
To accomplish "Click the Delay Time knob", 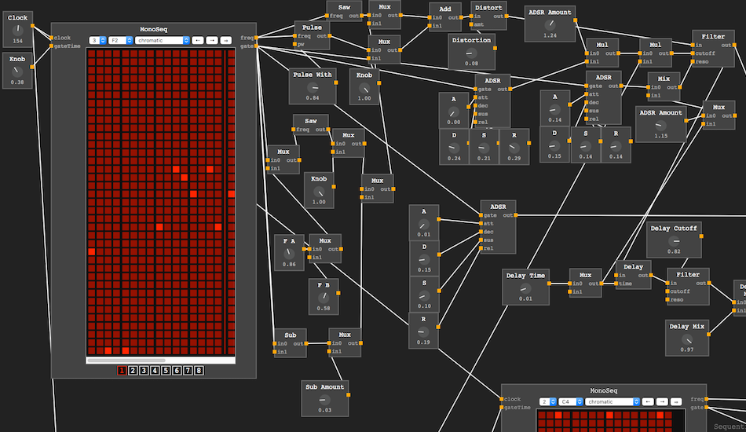I will point(525,288).
